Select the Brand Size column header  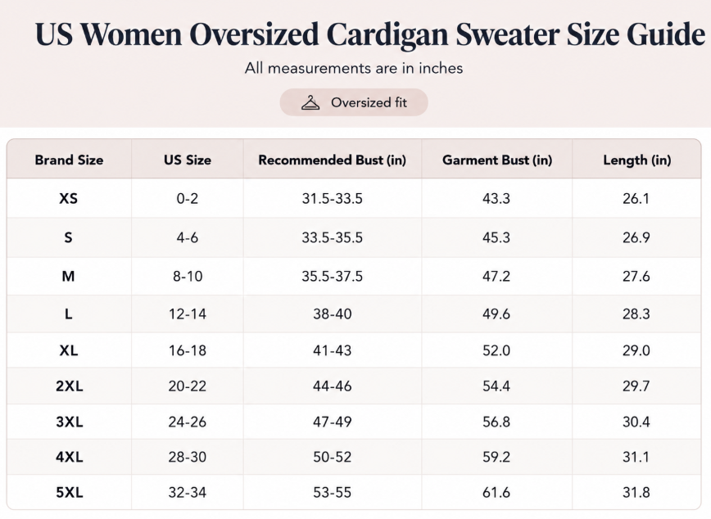69,160
